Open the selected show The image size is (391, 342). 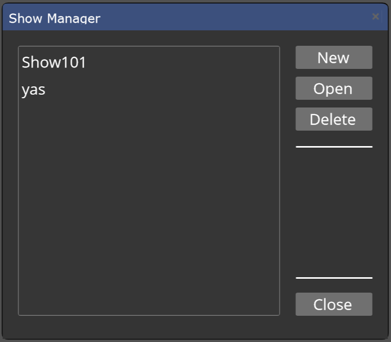coord(334,88)
